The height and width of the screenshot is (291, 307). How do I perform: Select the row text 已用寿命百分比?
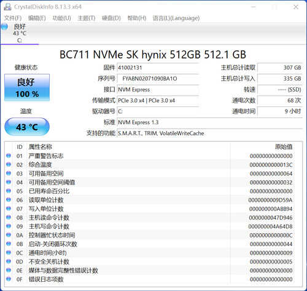(49, 191)
